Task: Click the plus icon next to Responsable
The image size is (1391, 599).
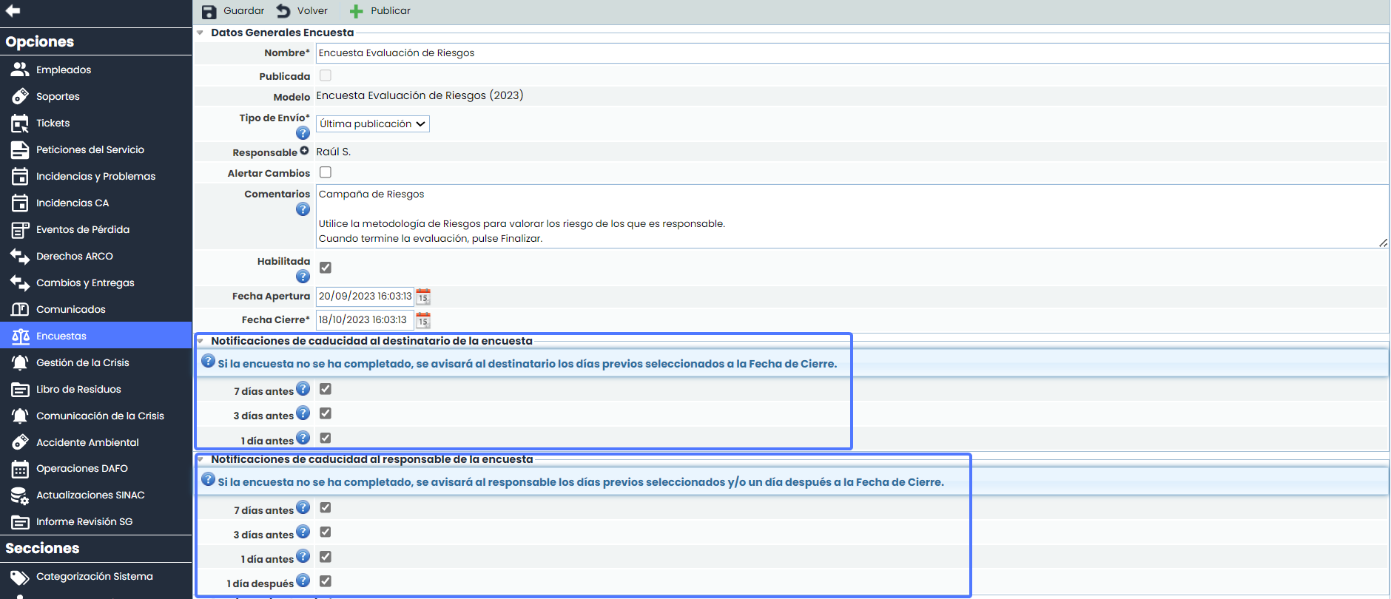Action: pos(304,151)
